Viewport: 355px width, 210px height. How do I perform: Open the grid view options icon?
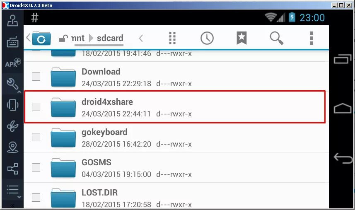pyautogui.click(x=172, y=38)
